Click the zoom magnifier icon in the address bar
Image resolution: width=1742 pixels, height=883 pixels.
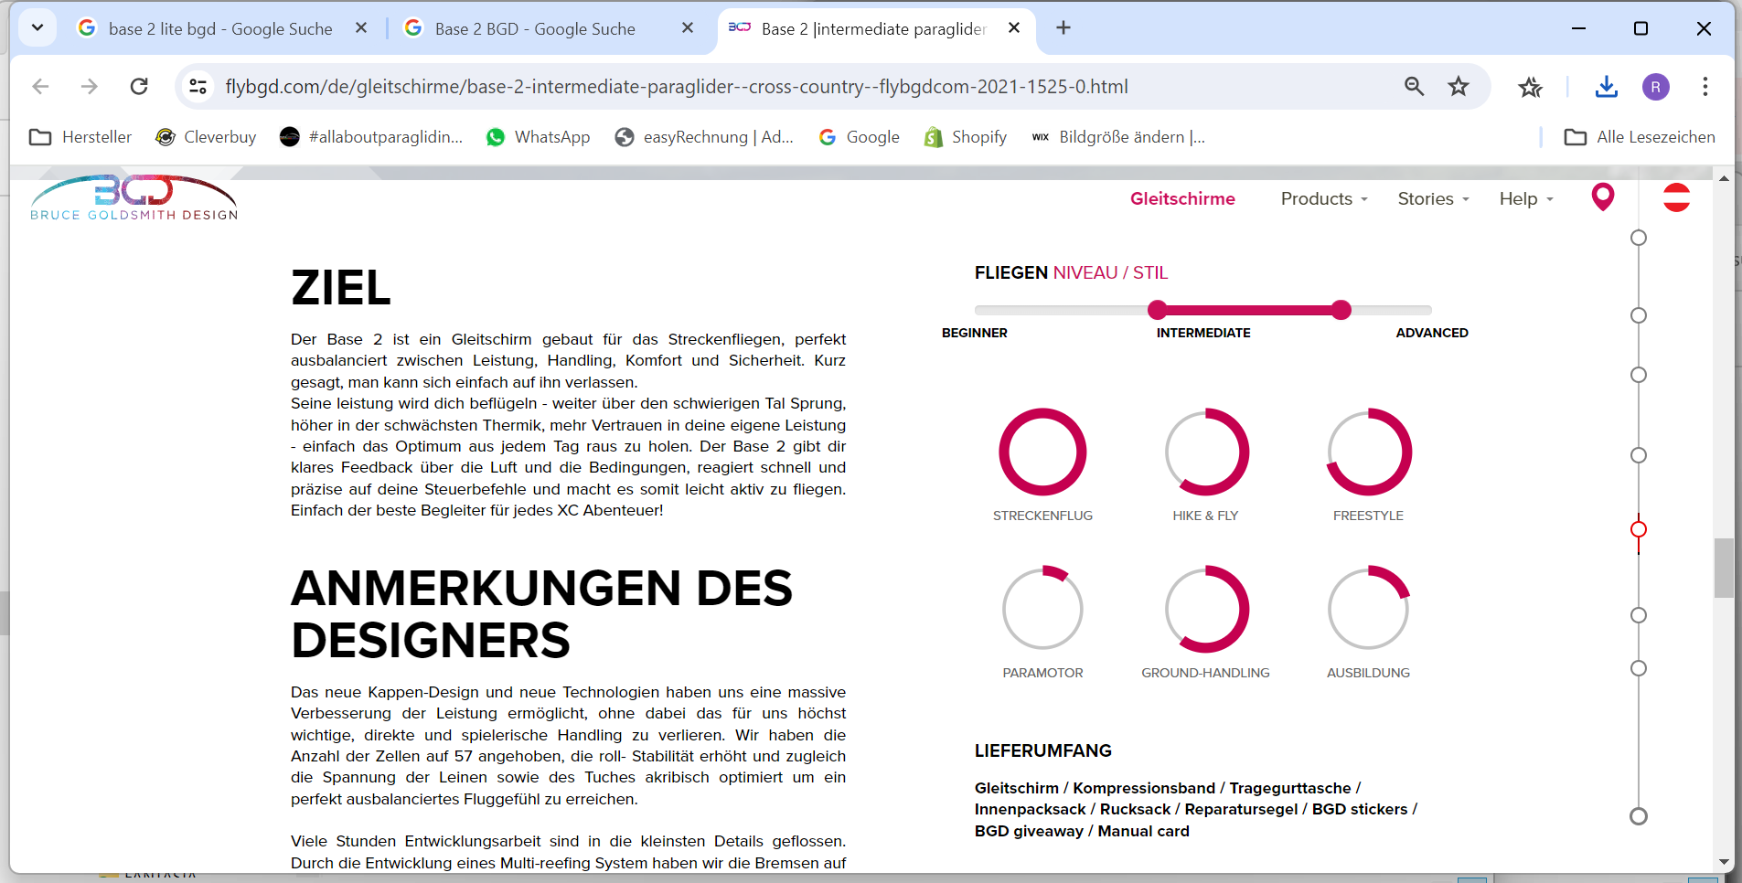click(x=1414, y=87)
